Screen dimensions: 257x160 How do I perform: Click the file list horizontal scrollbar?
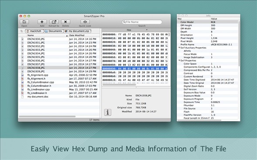pyautogui.click(x=47, y=117)
